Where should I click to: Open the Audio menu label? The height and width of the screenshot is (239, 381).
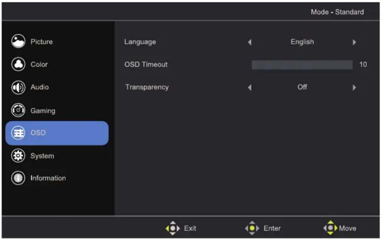[40, 87]
